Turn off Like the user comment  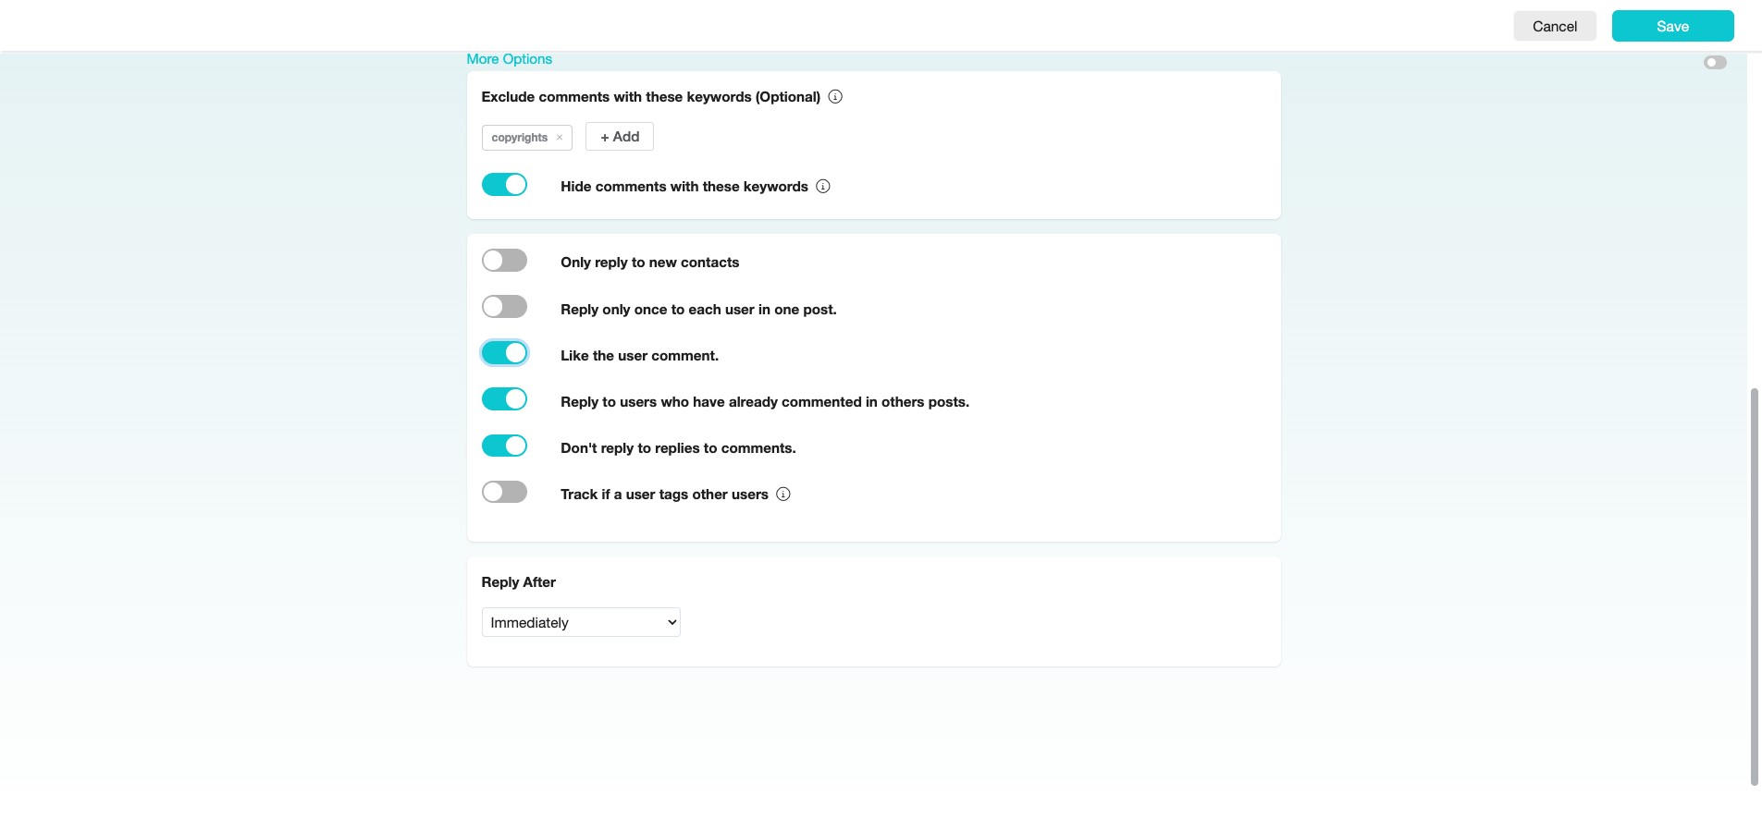tap(504, 353)
